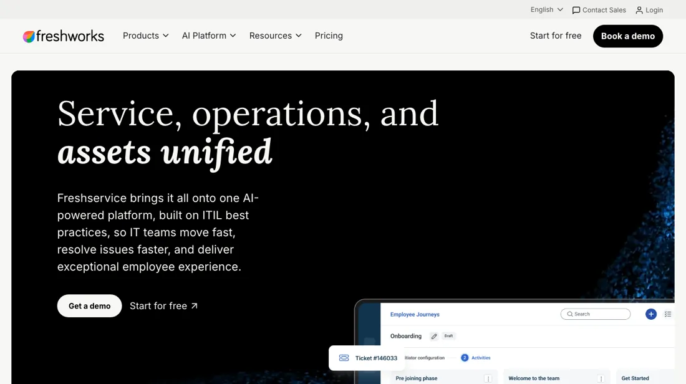Click Start for free with arrow in hero
This screenshot has width=686, height=384.
(163, 306)
